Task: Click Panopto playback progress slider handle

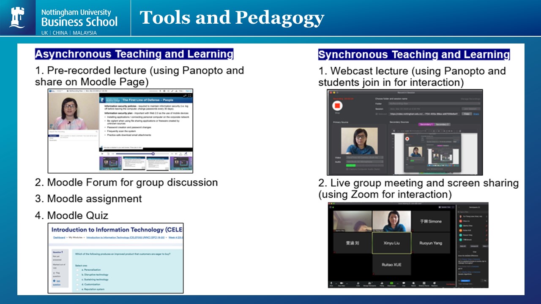Action: pos(153,154)
